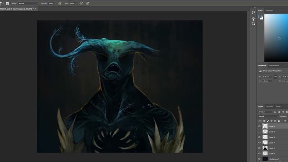Switch to the Swatches tab

(269, 11)
